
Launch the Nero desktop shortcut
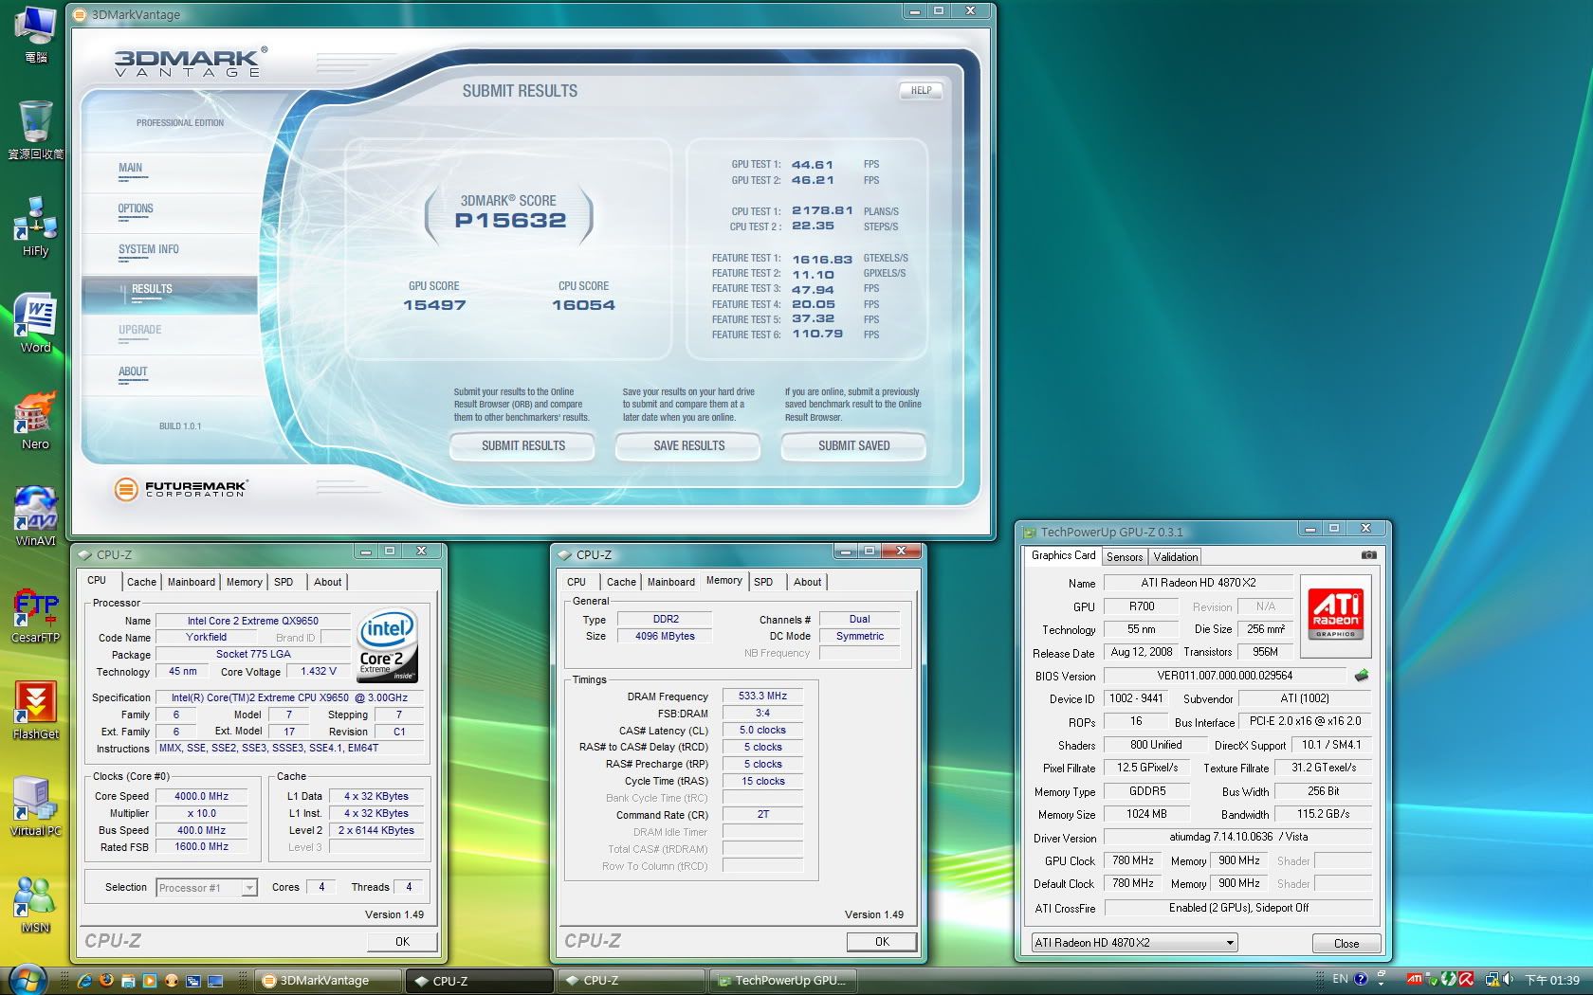coord(35,420)
